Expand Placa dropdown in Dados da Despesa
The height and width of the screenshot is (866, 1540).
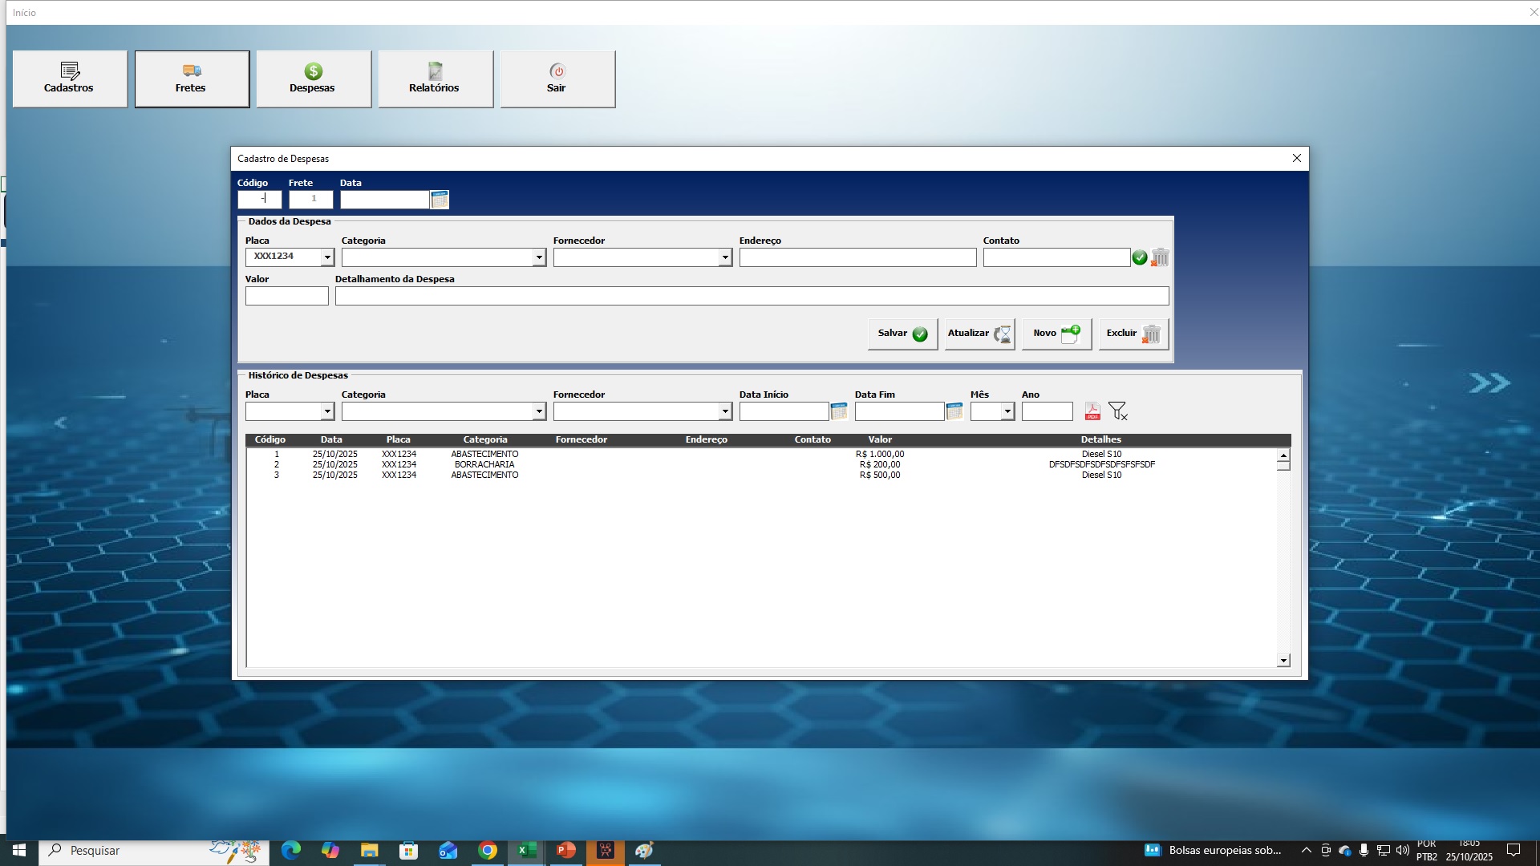[327, 257]
